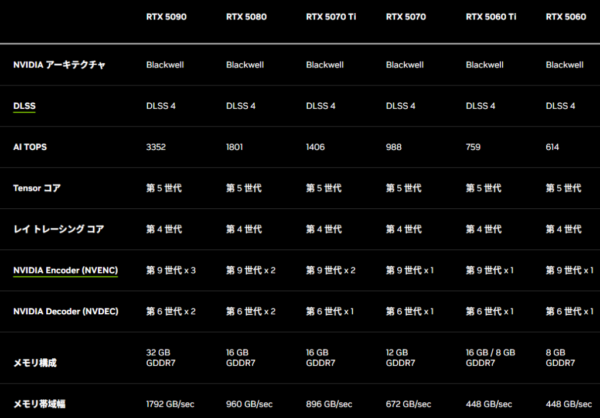The image size is (600, 418).
Task: Click the NVIDIA アーキテクチャ row label
Action: [59, 65]
